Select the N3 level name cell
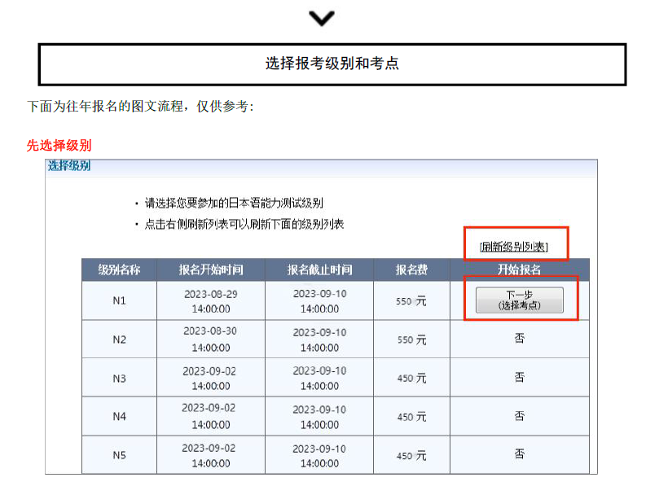The image size is (659, 495). (x=120, y=379)
